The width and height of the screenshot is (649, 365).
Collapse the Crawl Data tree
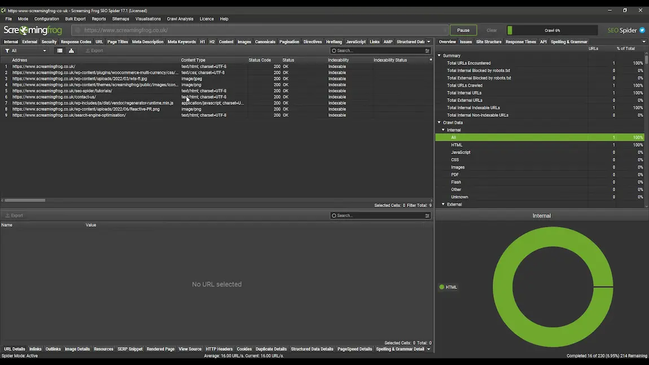point(439,122)
